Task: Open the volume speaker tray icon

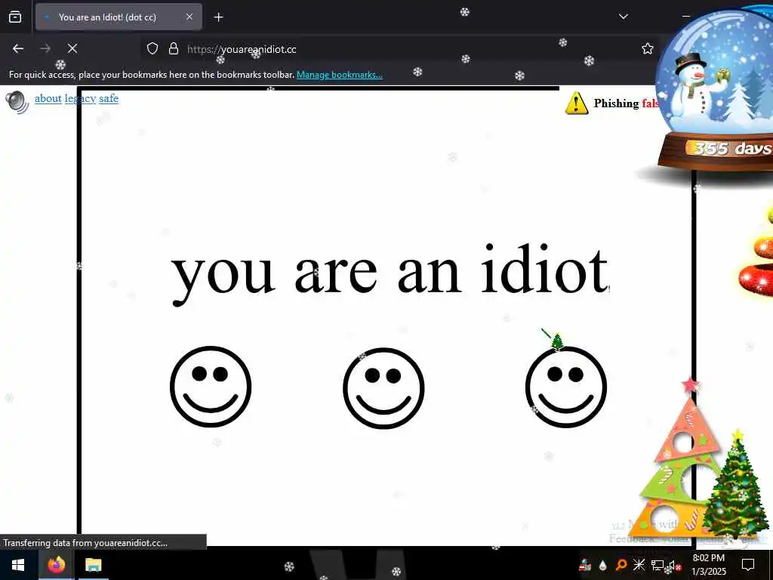Action: (x=673, y=565)
